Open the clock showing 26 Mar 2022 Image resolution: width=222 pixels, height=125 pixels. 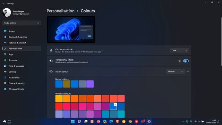[211, 122]
